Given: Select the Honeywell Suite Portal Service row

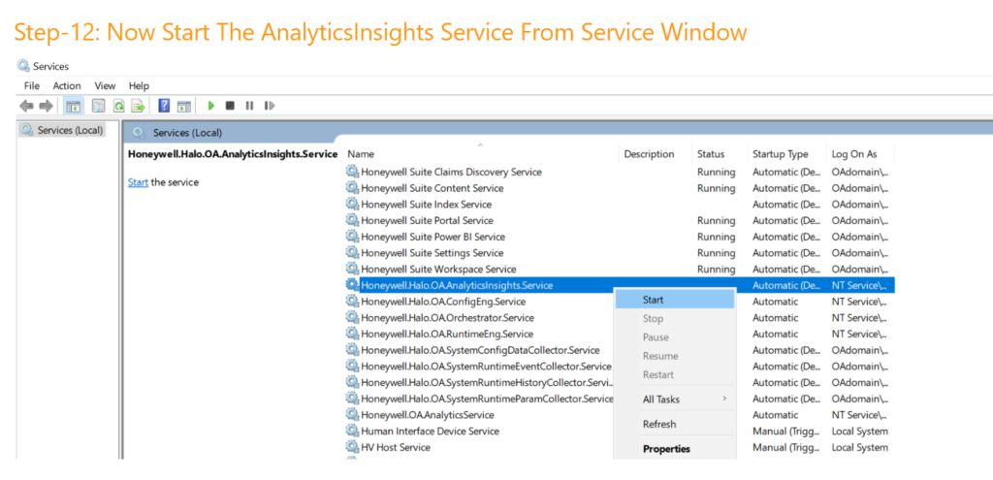Looking at the screenshot, I should tap(427, 221).
